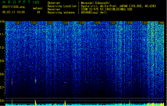Screen dimensions: 167x106
Task: Click the 0.7 kHz axis label
Action: tap(2, 87)
